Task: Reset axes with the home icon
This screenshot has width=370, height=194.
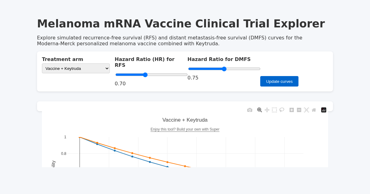Action: (x=314, y=110)
